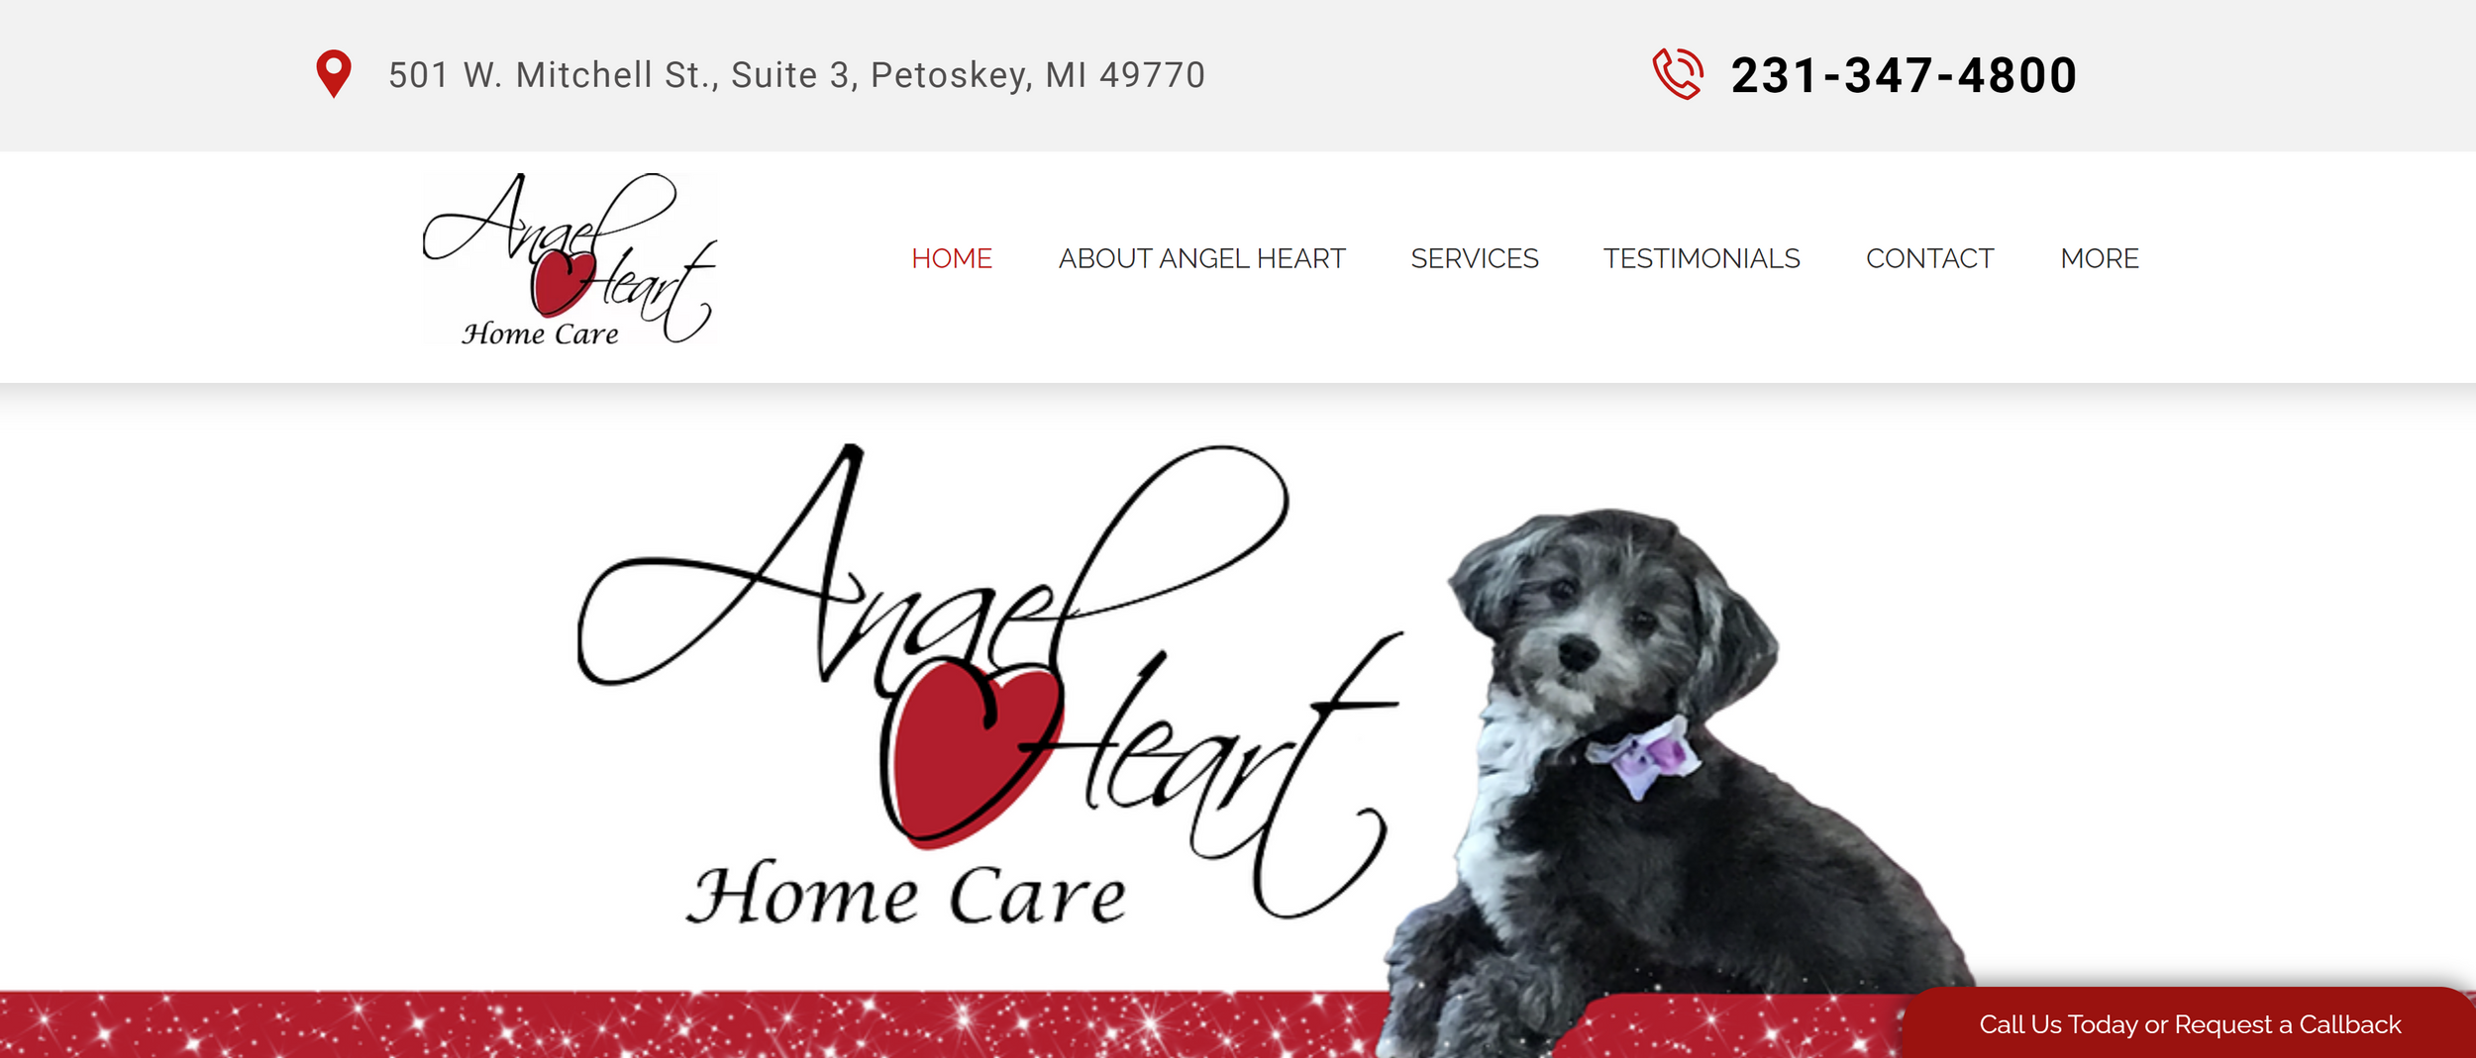Click Call Us Today or Request a Callback
The width and height of the screenshot is (2476, 1058).
[2190, 1024]
